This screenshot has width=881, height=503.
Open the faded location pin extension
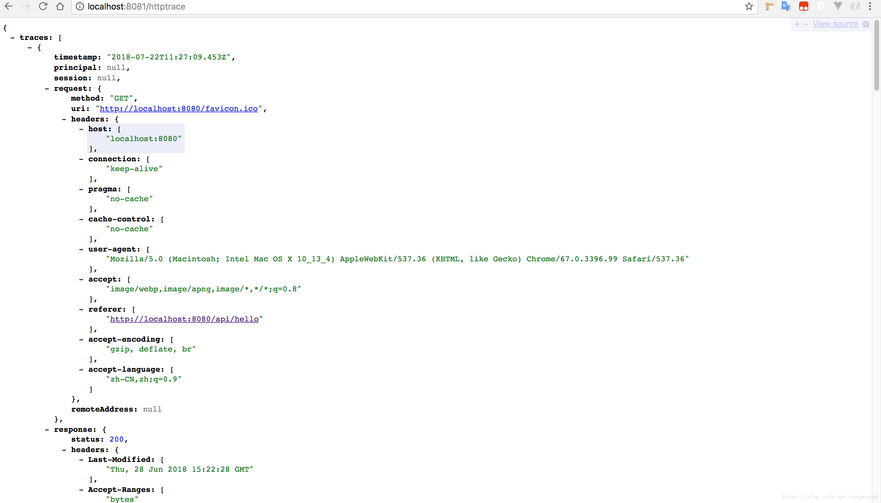(x=821, y=6)
